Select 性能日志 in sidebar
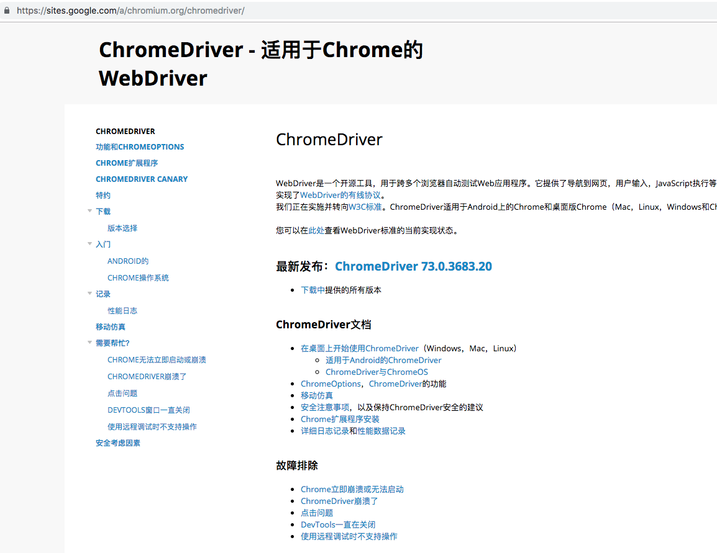The height and width of the screenshot is (553, 717). click(122, 311)
